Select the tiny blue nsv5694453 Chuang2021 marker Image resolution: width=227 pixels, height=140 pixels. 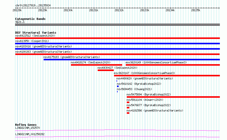click(117, 92)
